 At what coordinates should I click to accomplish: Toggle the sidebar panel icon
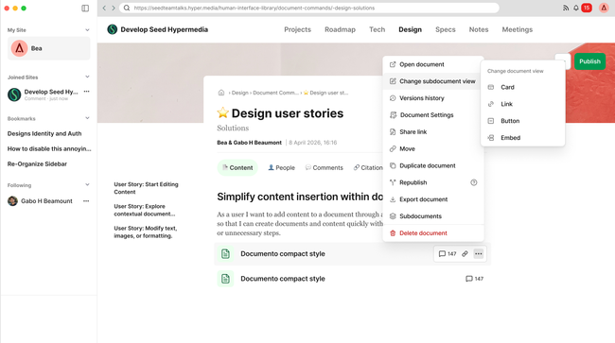point(85,9)
